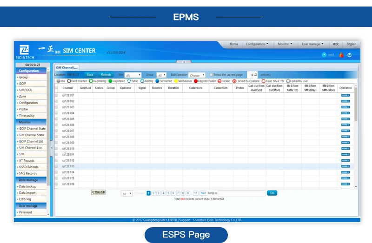This screenshot has width=372, height=243.
Task: Go to page 13
Action: pos(195,193)
